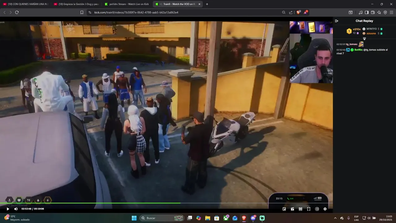This screenshot has width=396, height=223.
Task: Open the Windows Start menu
Action: (x=134, y=218)
